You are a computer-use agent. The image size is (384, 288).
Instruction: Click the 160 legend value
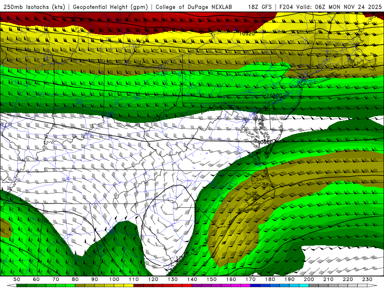click(231, 279)
